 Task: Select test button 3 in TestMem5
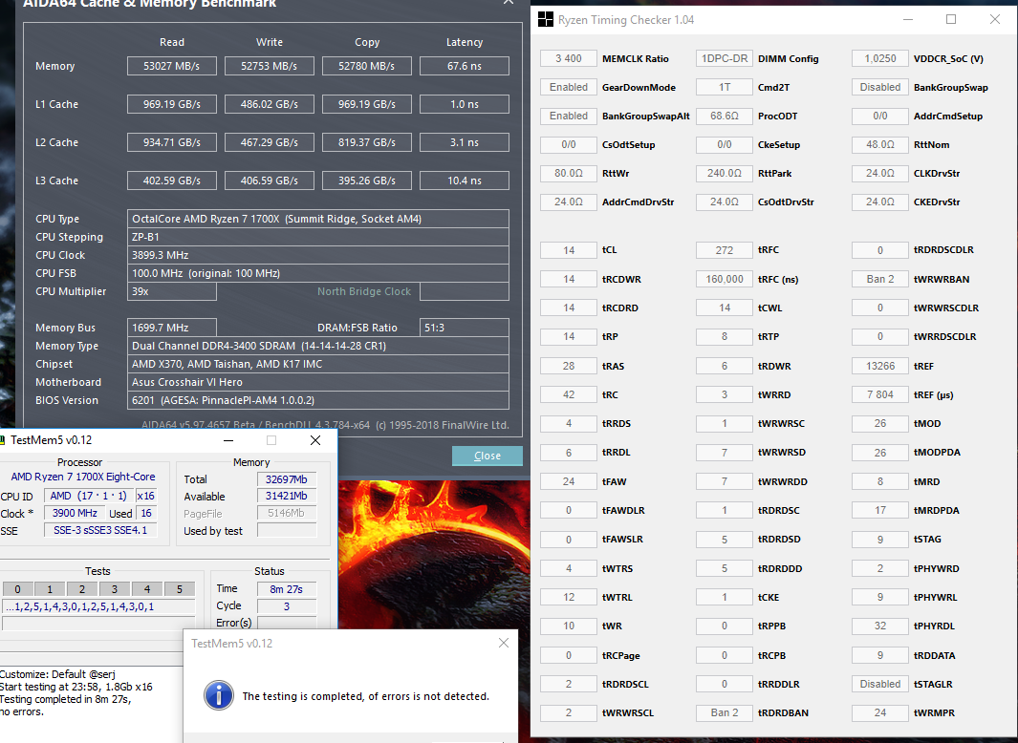tap(115, 589)
